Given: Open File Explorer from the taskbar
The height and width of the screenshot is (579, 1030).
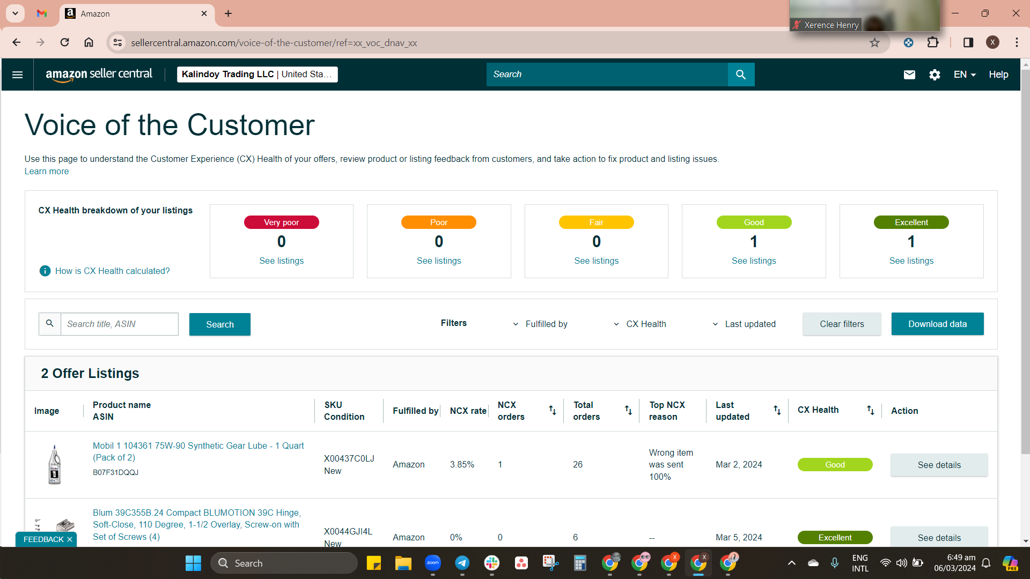Looking at the screenshot, I should (x=403, y=563).
